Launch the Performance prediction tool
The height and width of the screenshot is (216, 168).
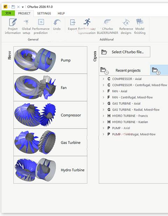point(41,26)
